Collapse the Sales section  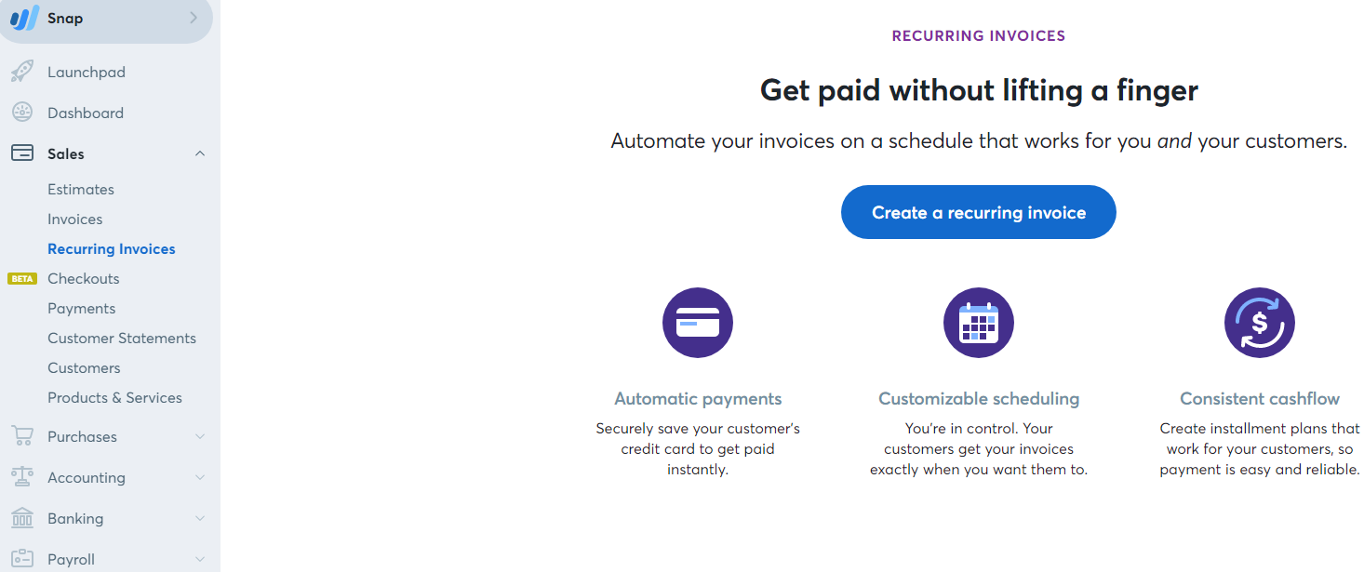[x=199, y=153]
